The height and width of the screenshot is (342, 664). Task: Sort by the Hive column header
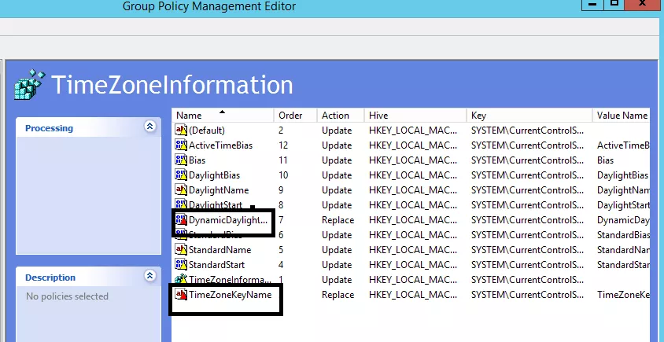pyautogui.click(x=415, y=115)
